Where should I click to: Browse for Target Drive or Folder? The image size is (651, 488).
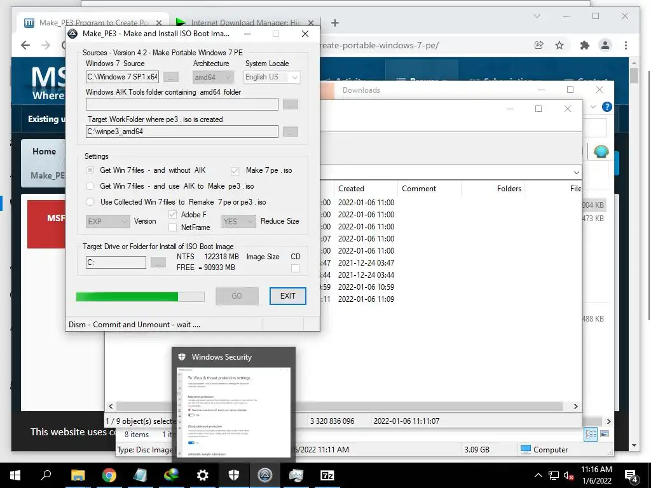tap(158, 262)
